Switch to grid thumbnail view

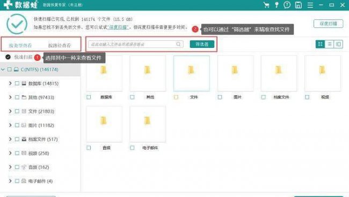[x=321, y=44]
